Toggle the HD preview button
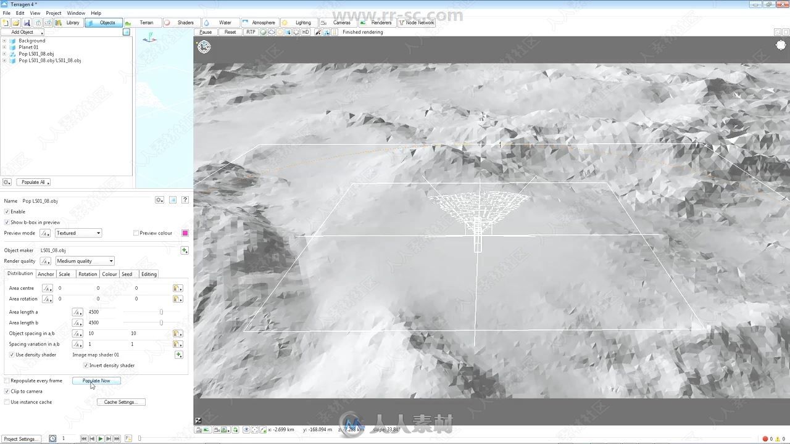Screen dimensions: 790x444 click(x=305, y=32)
